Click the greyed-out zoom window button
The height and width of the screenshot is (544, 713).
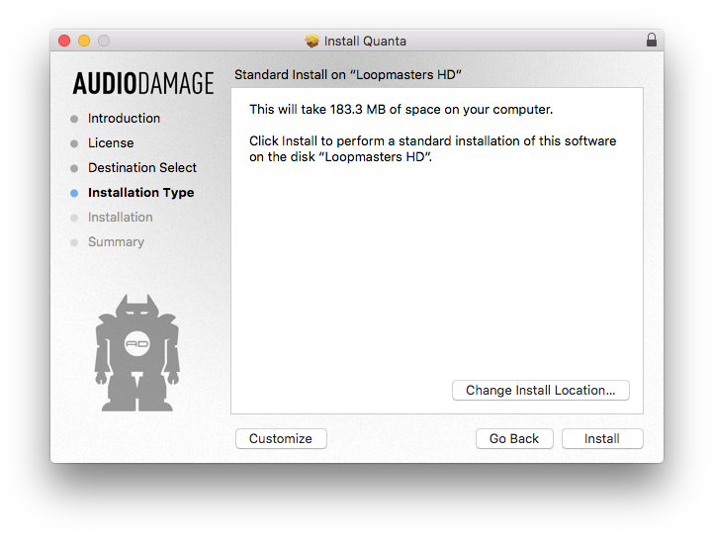tap(104, 41)
